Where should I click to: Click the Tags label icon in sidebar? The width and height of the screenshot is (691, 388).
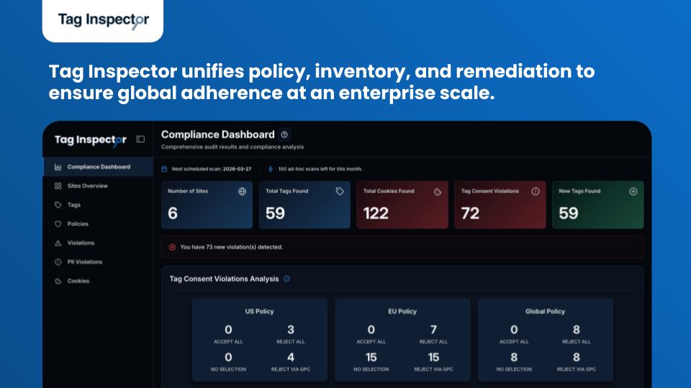[x=58, y=205]
